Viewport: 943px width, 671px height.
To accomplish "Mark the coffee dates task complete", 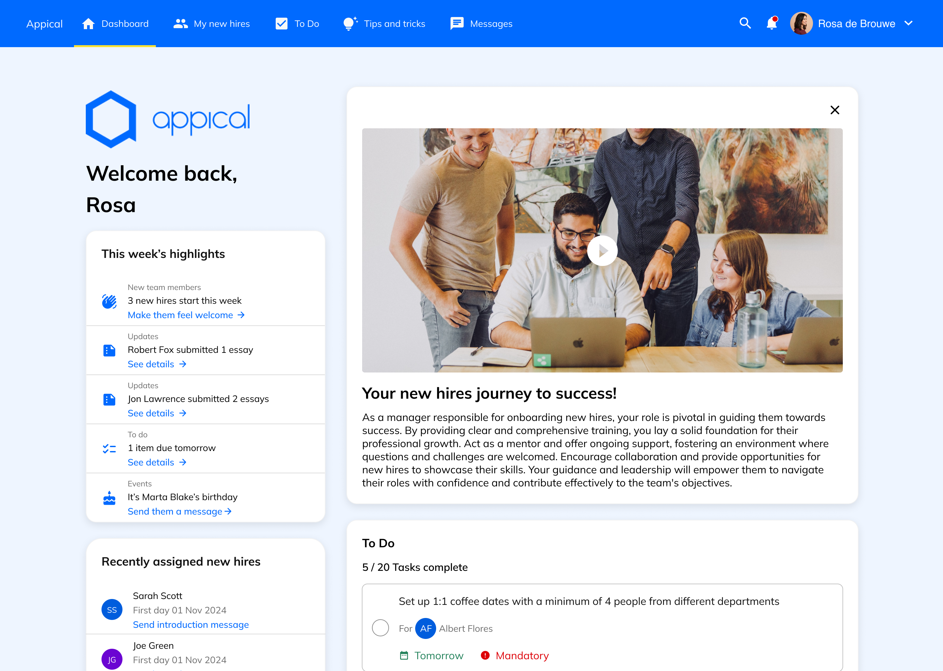I will click(380, 627).
